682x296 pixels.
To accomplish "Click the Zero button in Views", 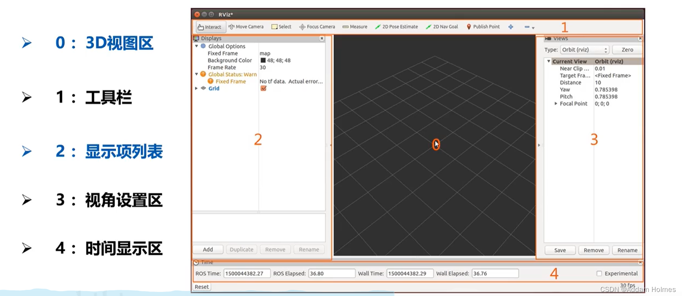I will pos(627,50).
